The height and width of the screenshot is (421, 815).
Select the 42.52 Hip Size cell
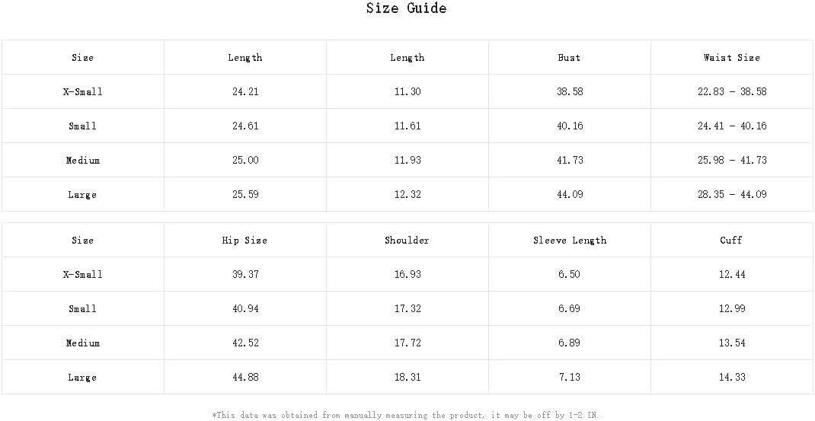245,343
